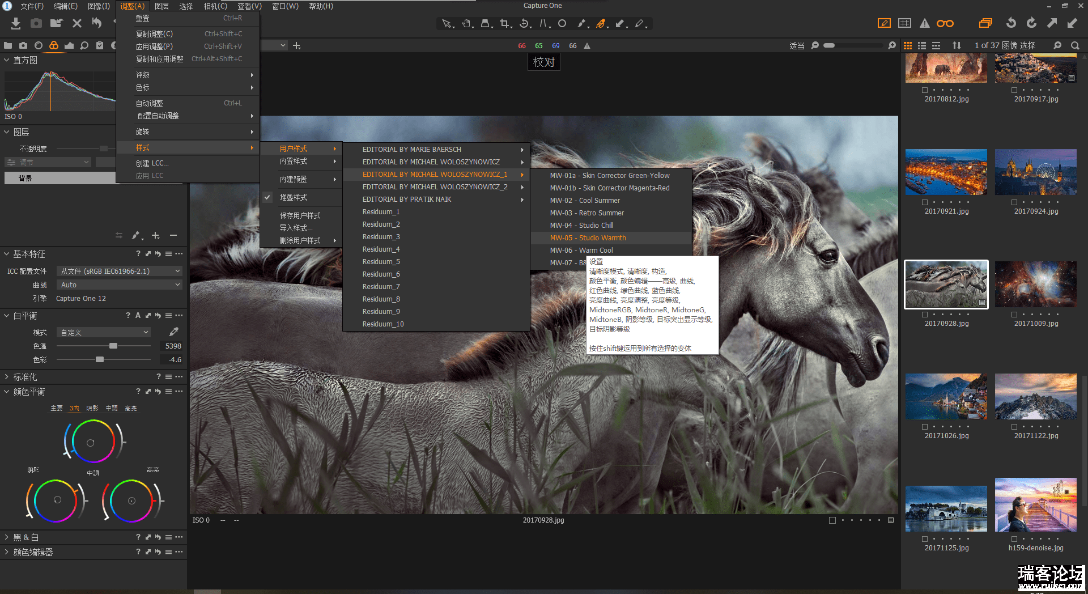The height and width of the screenshot is (594, 1088).
Task: Pick white balance with the eyedropper icon
Action: 174,332
